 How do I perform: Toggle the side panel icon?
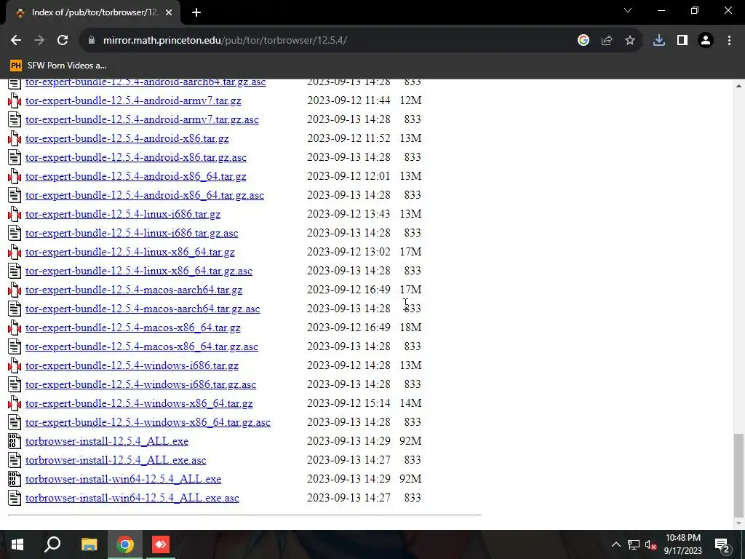[x=682, y=41]
